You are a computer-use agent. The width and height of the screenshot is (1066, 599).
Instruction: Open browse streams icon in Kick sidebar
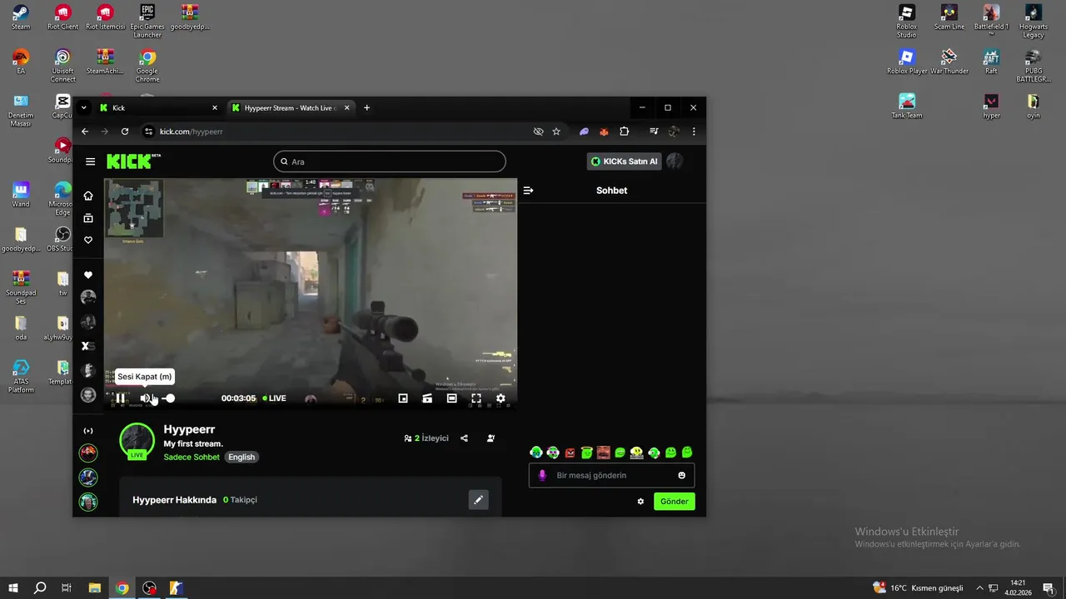click(88, 218)
